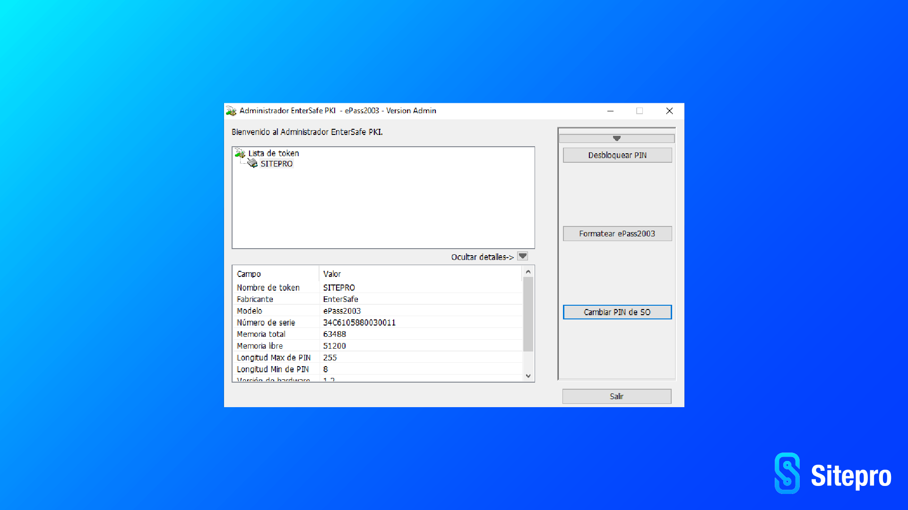
Task: Select the Modelo row
Action: (x=377, y=311)
